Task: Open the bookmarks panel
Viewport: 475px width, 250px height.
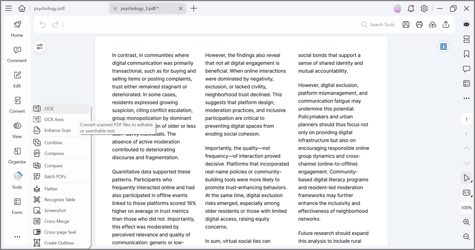Action: pyautogui.click(x=467, y=54)
